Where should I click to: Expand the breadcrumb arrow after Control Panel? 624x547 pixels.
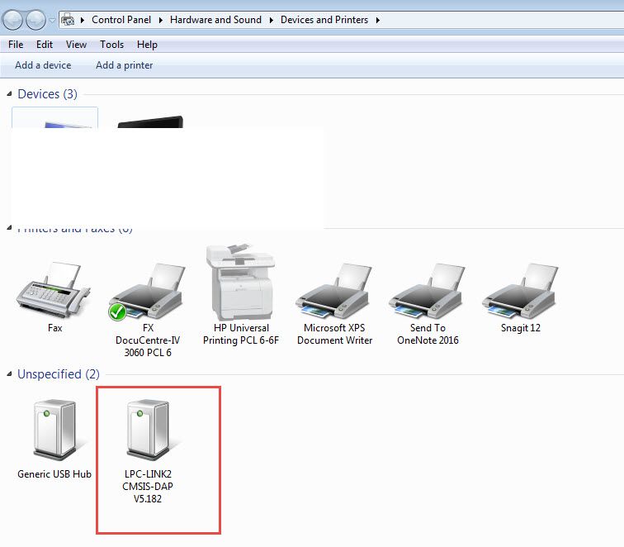161,20
